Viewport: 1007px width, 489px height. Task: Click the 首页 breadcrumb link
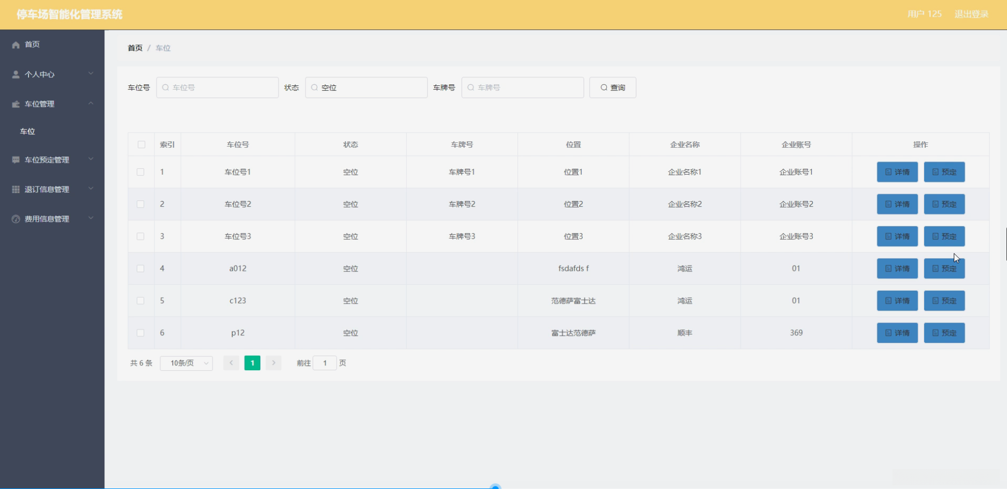135,48
